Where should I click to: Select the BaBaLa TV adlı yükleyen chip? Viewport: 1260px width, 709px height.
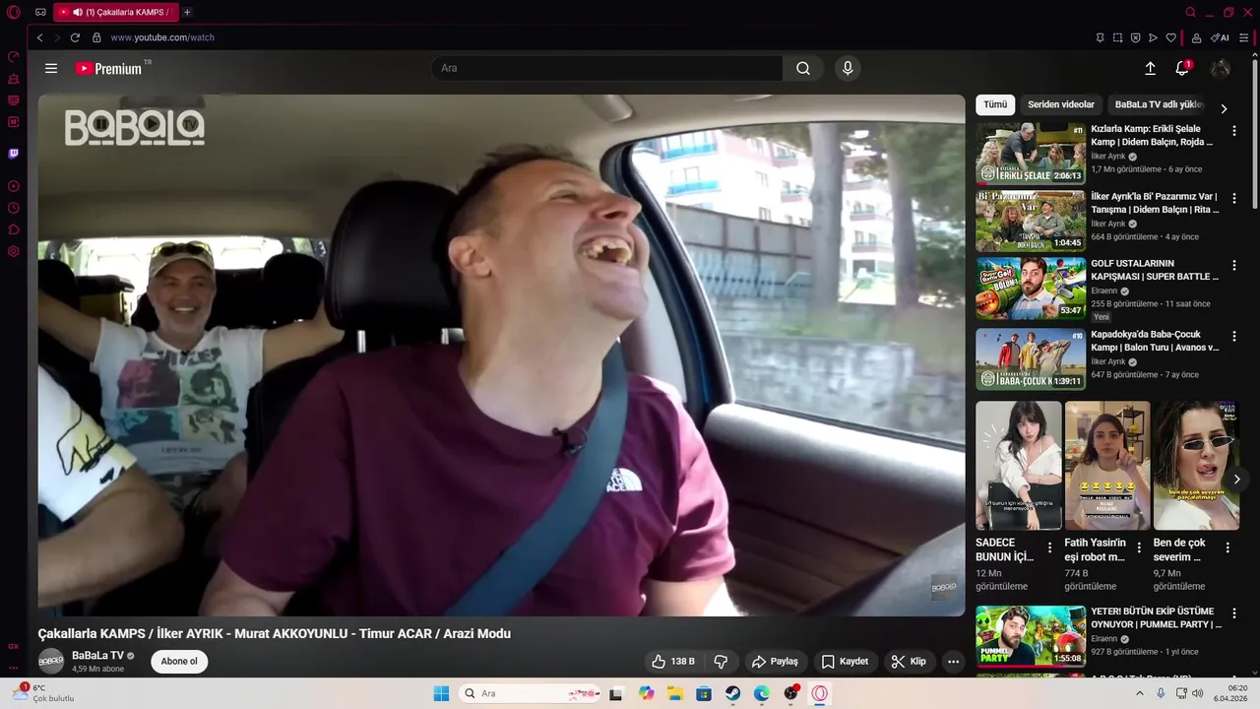coord(1159,104)
